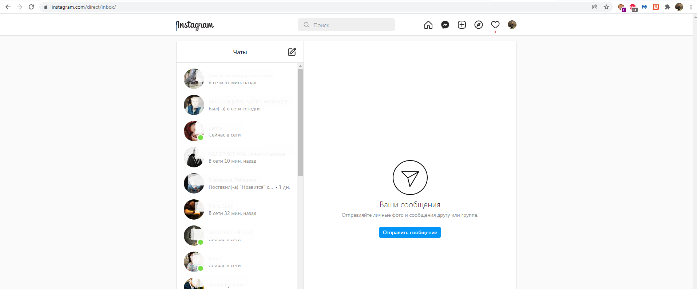Open the Andrei Ryzhkov chat
This screenshot has height=289, width=697.
pyautogui.click(x=237, y=282)
